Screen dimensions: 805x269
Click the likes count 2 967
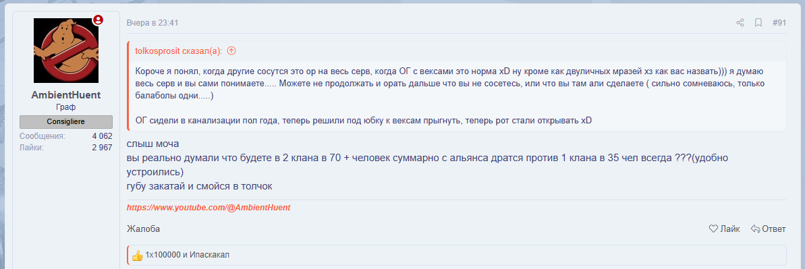(x=102, y=148)
